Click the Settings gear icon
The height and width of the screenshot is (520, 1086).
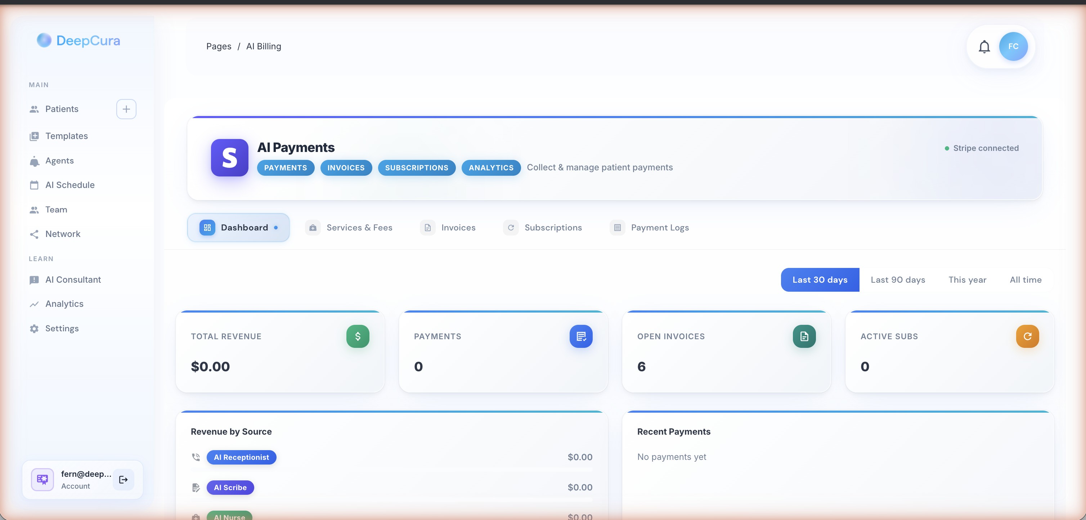click(x=34, y=328)
